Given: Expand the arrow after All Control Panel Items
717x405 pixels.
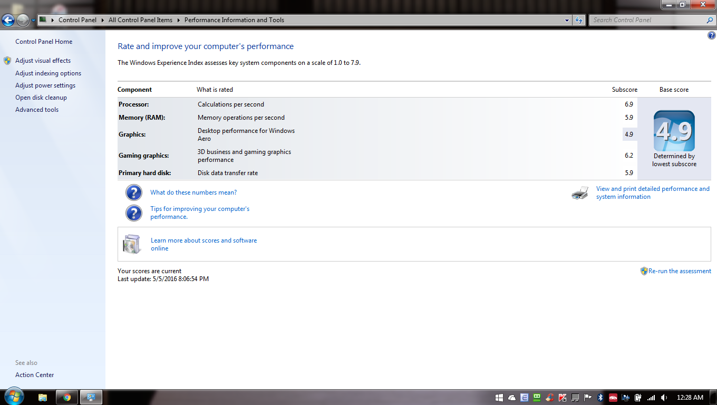Looking at the screenshot, I should [x=178, y=20].
